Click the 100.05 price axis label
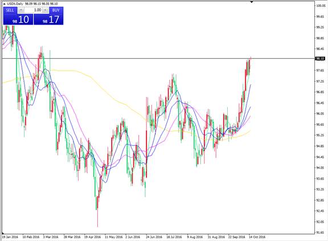 (x=321, y=6)
